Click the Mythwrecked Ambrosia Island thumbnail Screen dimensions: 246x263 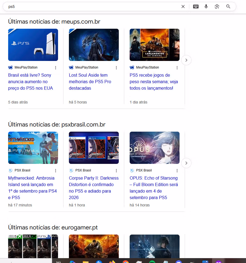pos(33,148)
